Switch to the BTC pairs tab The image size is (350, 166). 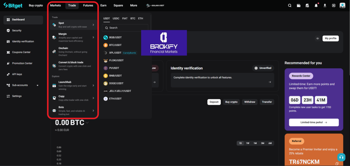[133, 18]
